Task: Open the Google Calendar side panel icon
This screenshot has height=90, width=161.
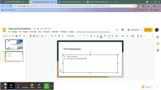Action: [x=158, y=37]
